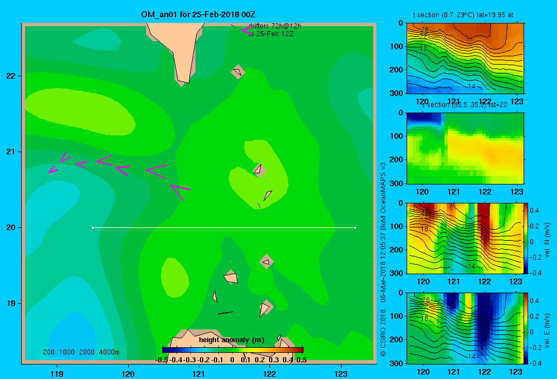Click the '14' contour label in vel. E section
Viewport: 557px width, 379px height.
(x=471, y=356)
